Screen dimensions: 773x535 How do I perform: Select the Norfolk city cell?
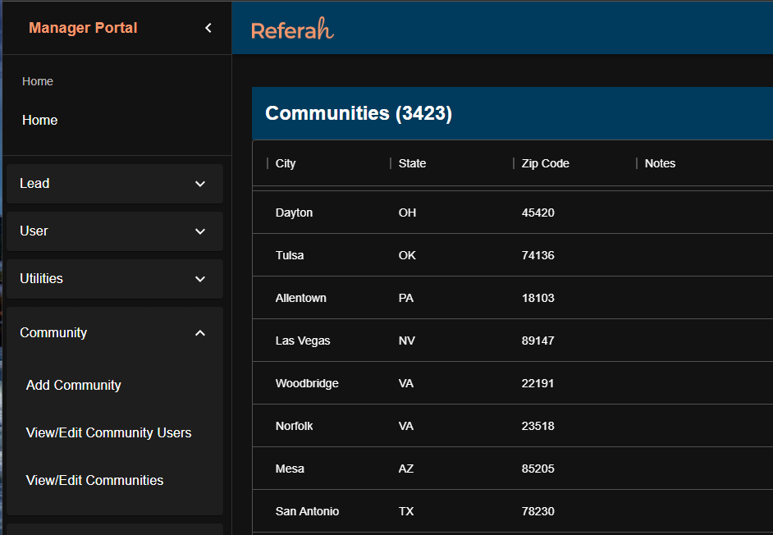pyautogui.click(x=294, y=426)
